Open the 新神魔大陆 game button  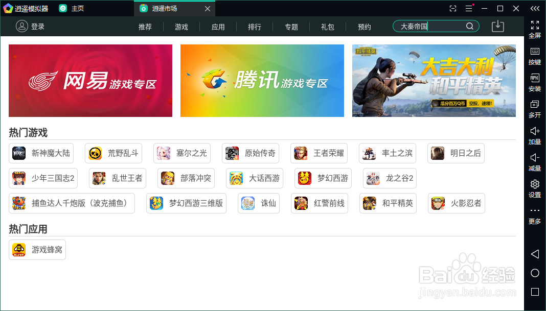point(41,153)
